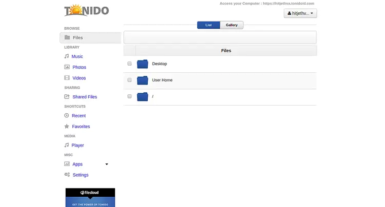Open the root slash folder icon
This screenshot has width=385, height=207.
(x=142, y=97)
